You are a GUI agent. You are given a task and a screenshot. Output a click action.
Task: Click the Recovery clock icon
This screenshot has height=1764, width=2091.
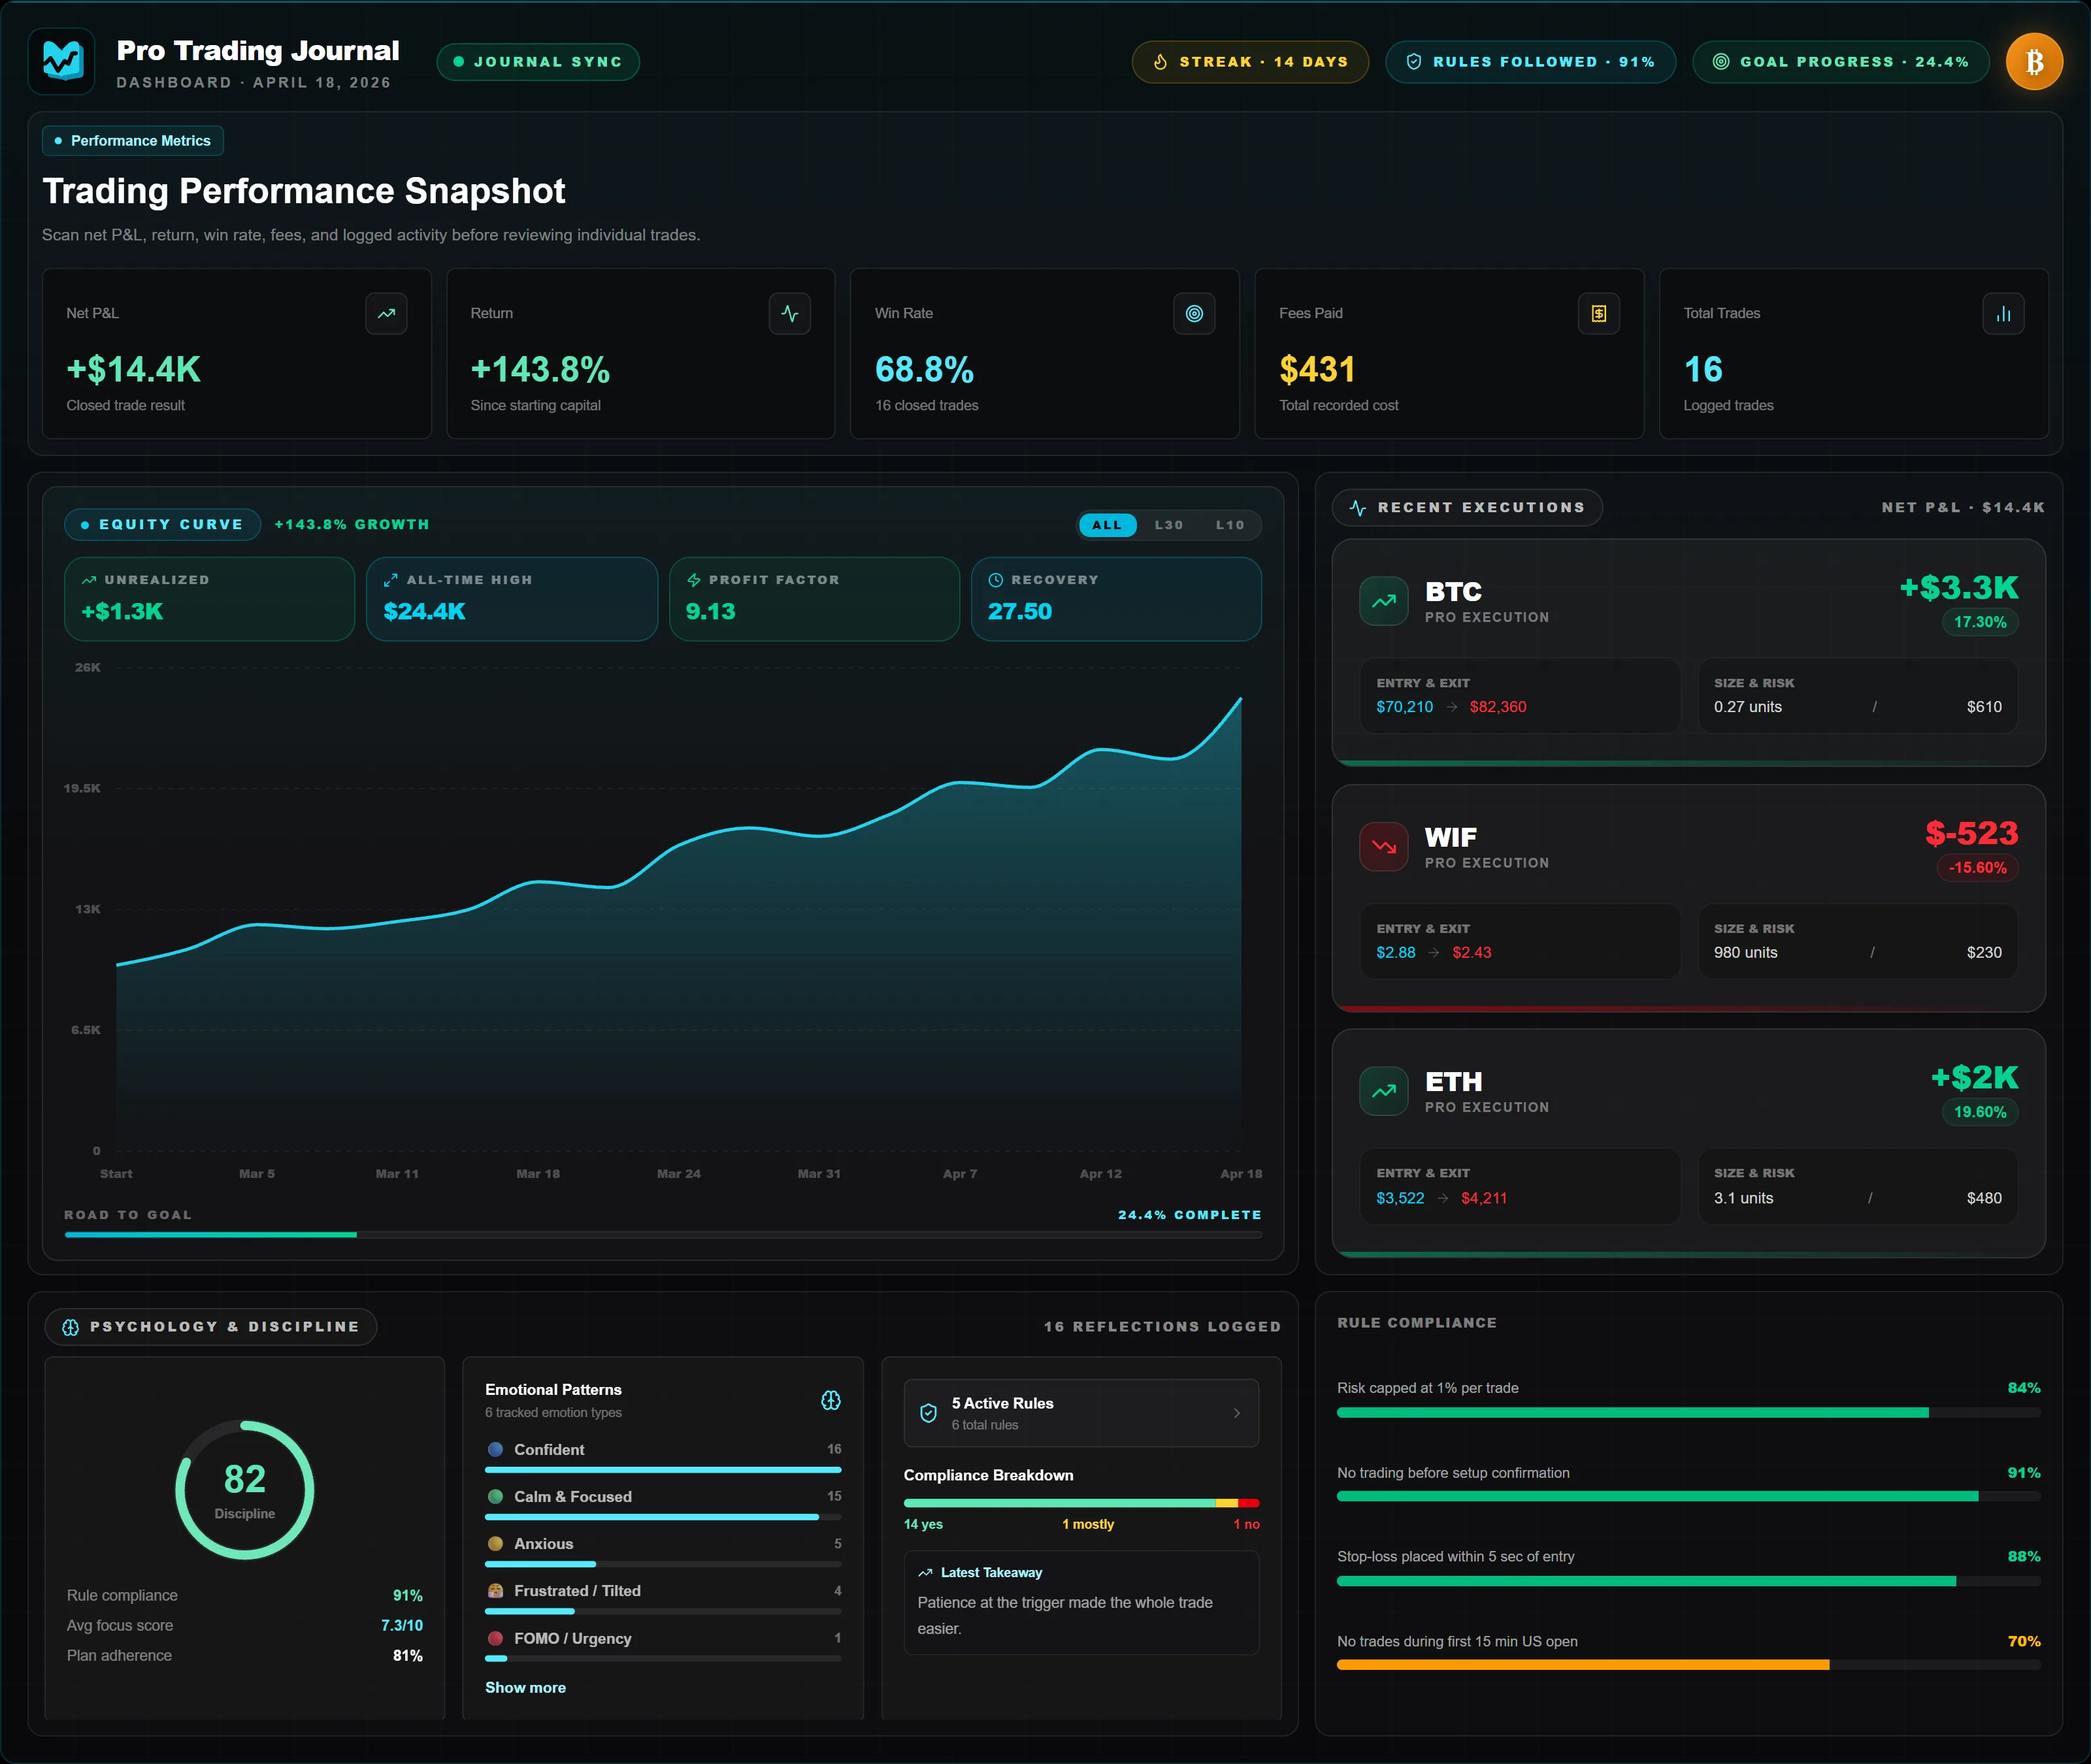click(x=996, y=580)
